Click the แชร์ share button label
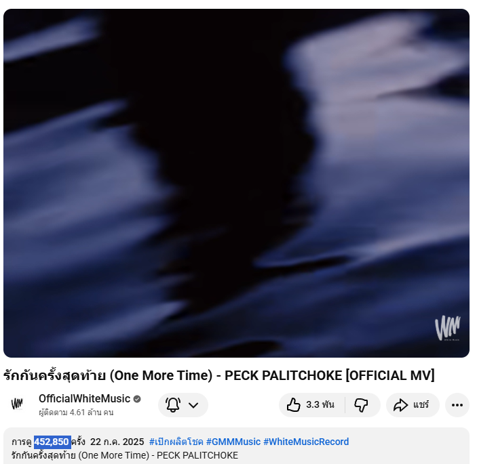The height and width of the screenshot is (464, 477). point(421,405)
